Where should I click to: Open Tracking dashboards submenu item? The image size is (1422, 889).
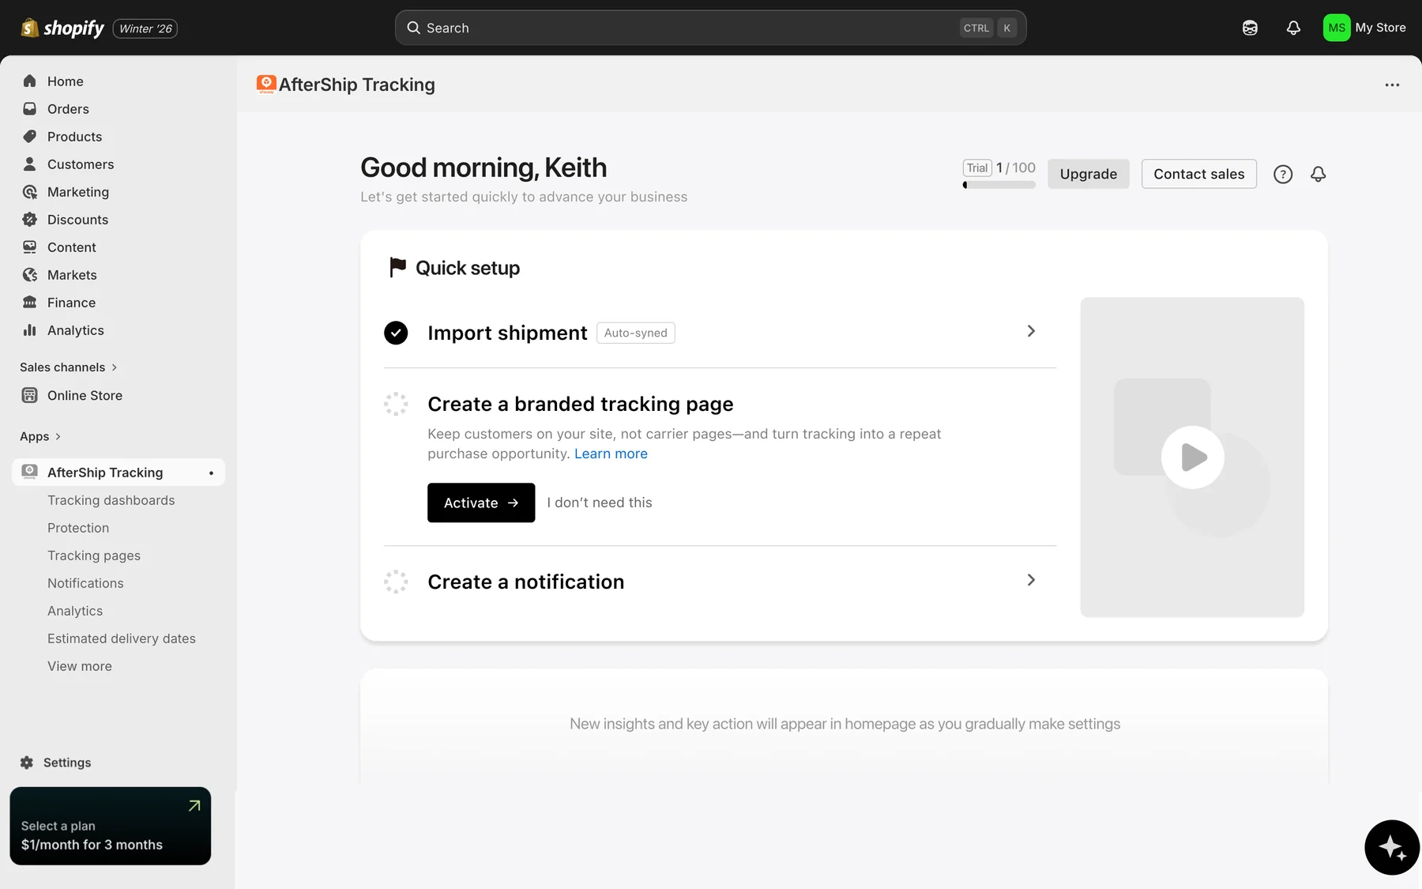[x=111, y=500]
